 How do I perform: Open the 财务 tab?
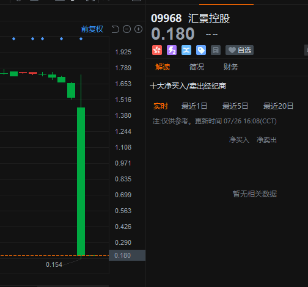pyautogui.click(x=231, y=67)
